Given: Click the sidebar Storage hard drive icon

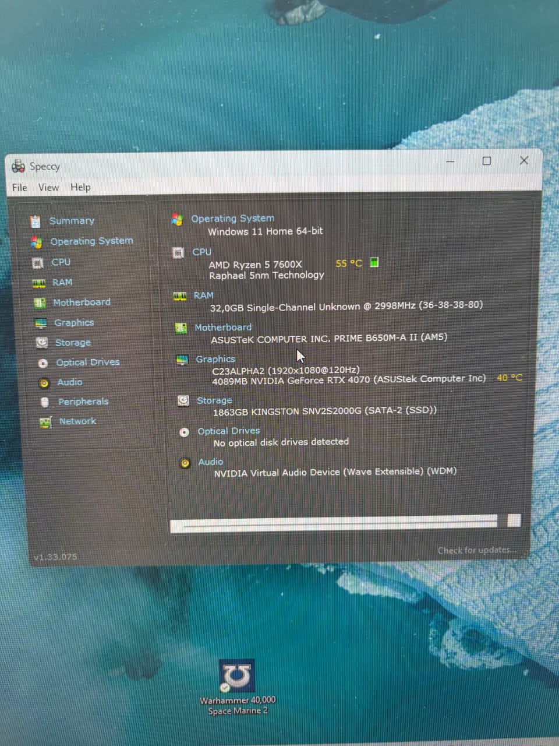Looking at the screenshot, I should pos(42,343).
